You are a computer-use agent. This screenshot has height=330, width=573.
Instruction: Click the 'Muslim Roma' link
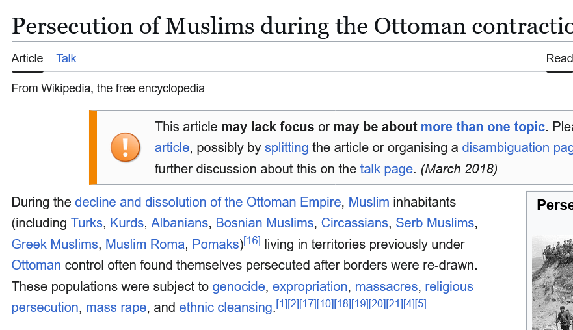point(145,244)
